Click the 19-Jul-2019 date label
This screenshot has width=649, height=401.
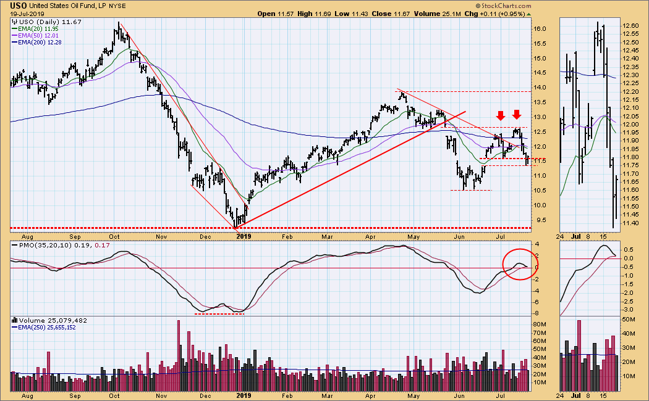click(x=27, y=14)
